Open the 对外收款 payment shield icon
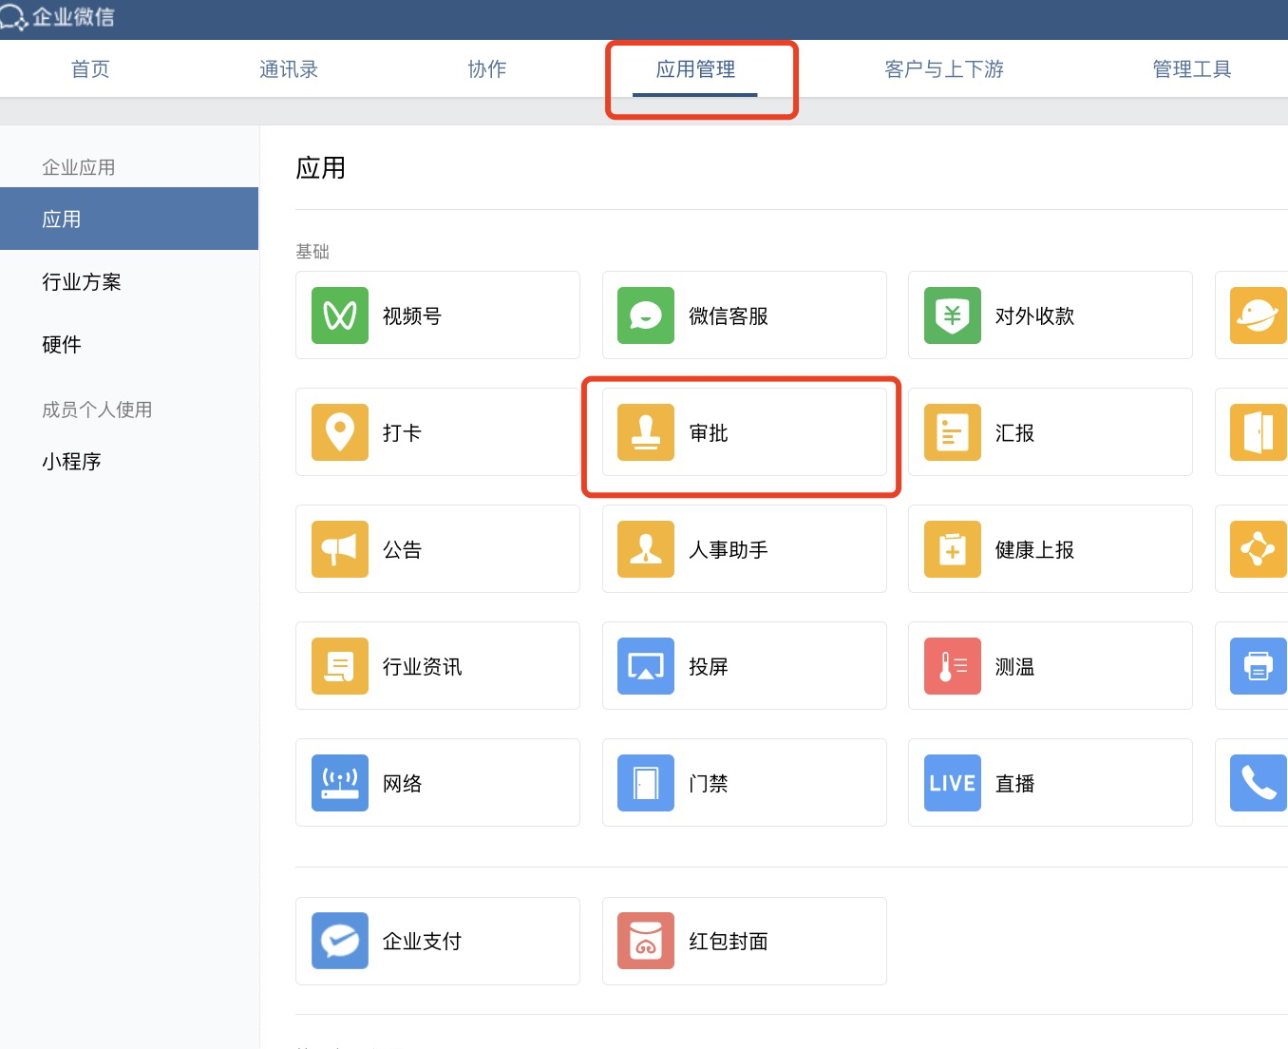 [953, 315]
